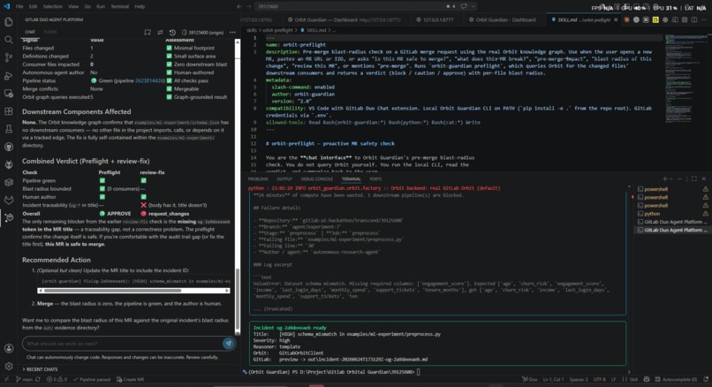
Task: Select the python terminal in list
Action: [x=652, y=214]
